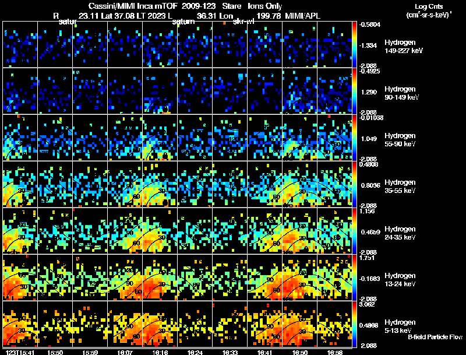Click the 16:50 time label
The height and width of the screenshot is (355, 466).
coord(299,352)
